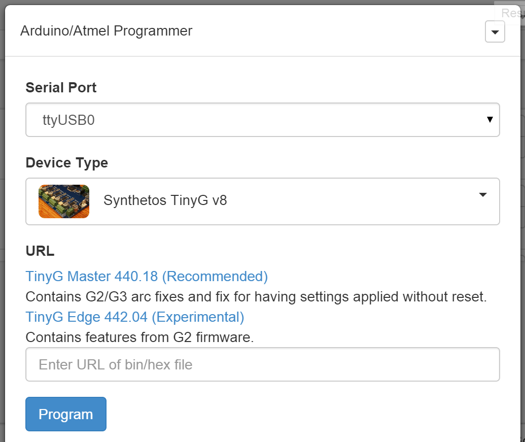Choose the Synthetos TinyG v8 device entry

(165, 200)
